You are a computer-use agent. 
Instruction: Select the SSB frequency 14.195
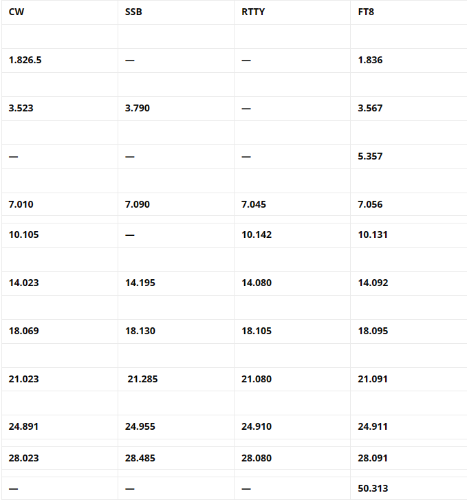140,283
